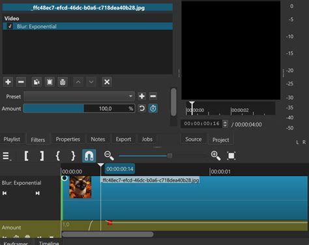The width and height of the screenshot is (309, 245).
Task: Click the keyframes ruler playhead marker
Action: click(100, 166)
